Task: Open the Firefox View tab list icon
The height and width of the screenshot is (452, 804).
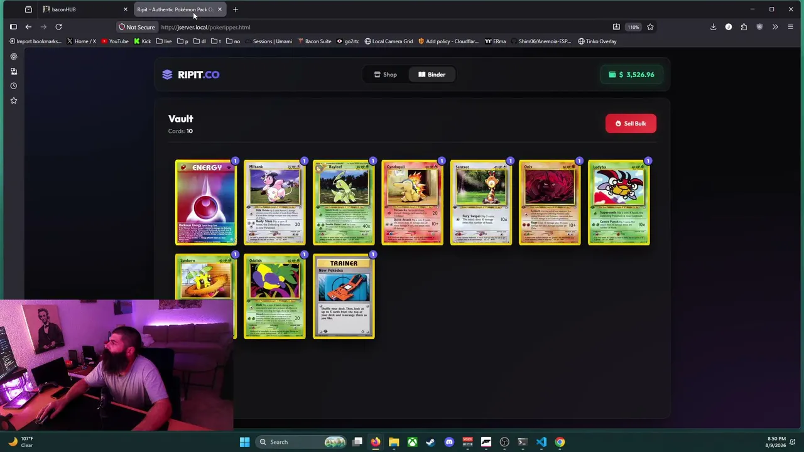Action: tap(28, 9)
